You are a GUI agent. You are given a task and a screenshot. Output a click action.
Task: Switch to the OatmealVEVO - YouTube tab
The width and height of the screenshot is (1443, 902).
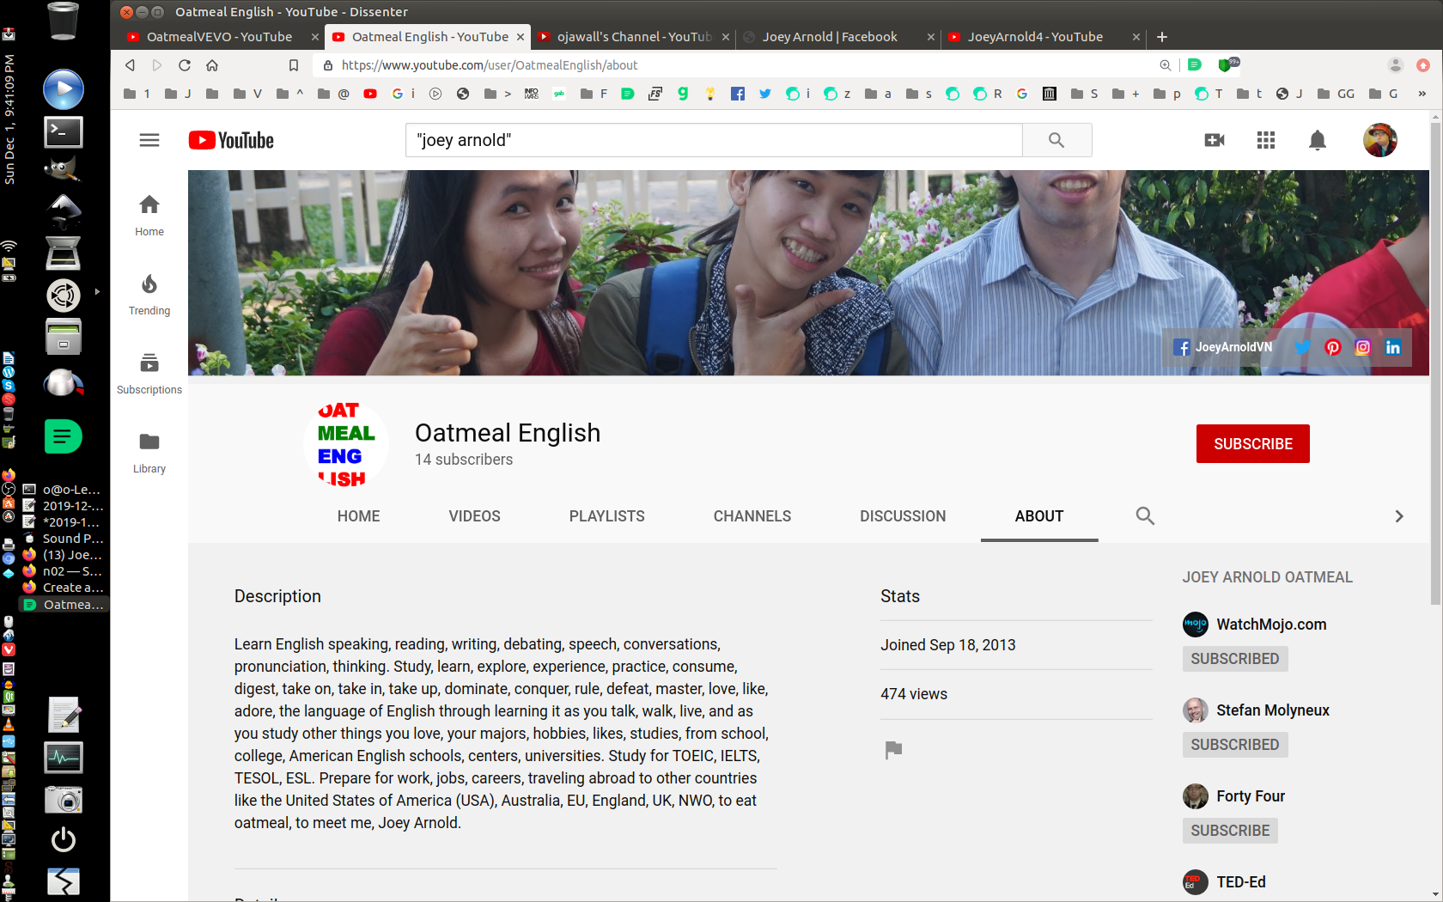coord(219,37)
